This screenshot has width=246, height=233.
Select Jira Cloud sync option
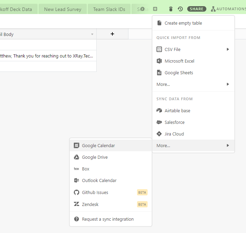(193, 134)
